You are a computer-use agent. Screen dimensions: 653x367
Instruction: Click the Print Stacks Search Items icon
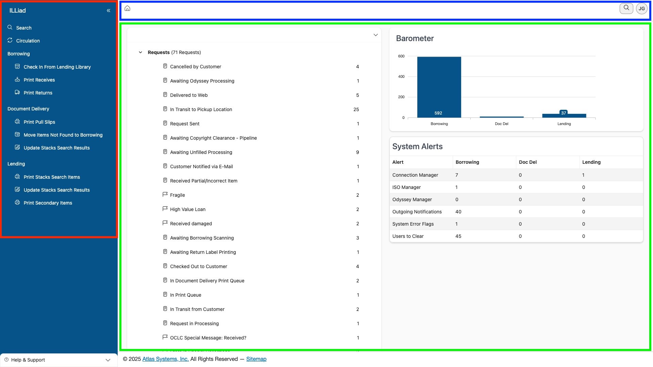17,177
